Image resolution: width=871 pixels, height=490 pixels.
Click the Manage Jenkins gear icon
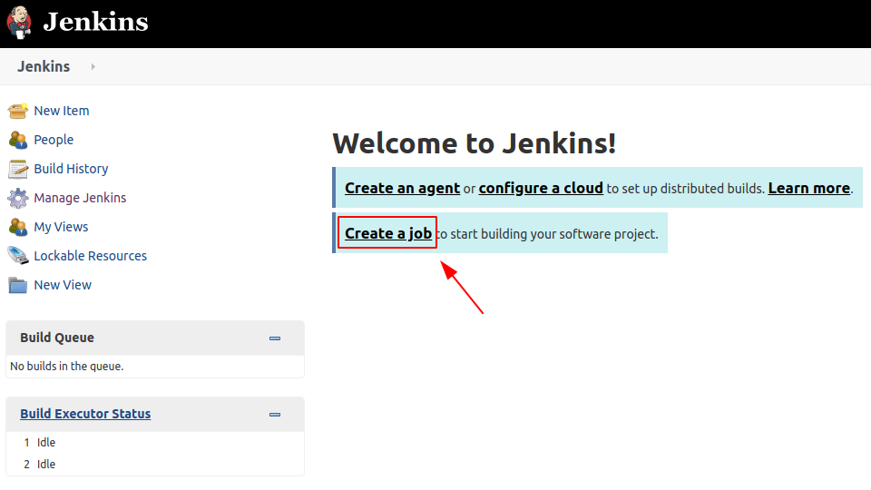click(x=18, y=198)
